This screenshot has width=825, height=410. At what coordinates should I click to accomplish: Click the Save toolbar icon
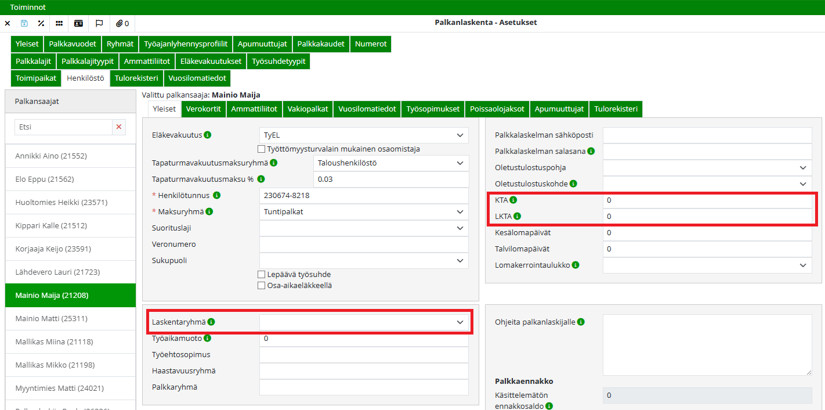coord(24,23)
